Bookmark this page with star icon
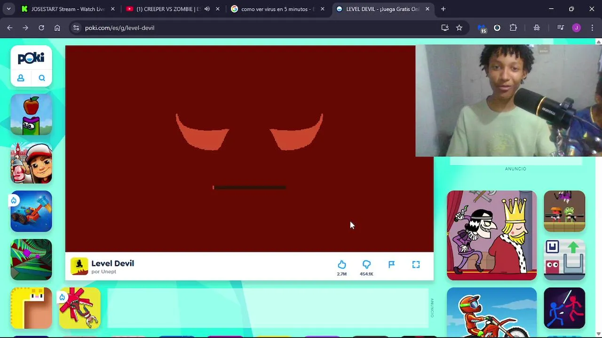The height and width of the screenshot is (338, 602). [x=459, y=28]
